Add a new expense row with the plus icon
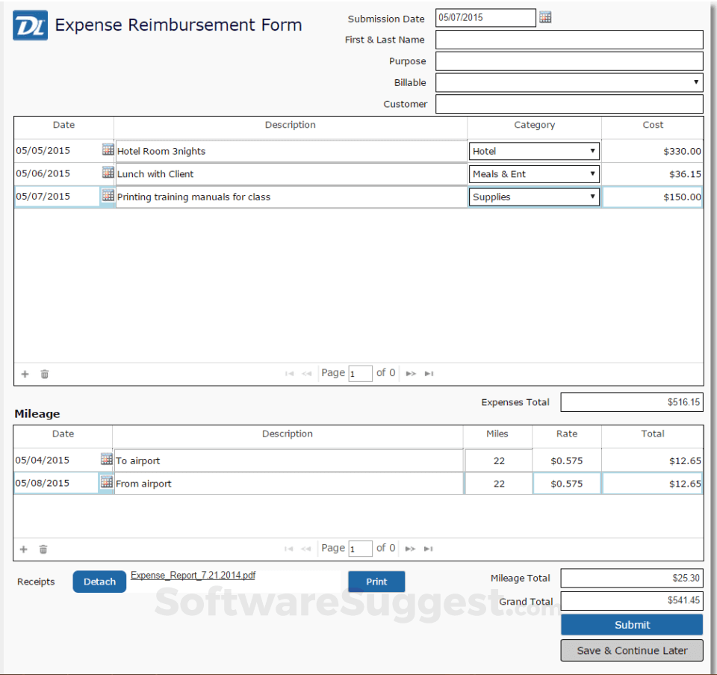Screen dimensions: 717x675 24,374
